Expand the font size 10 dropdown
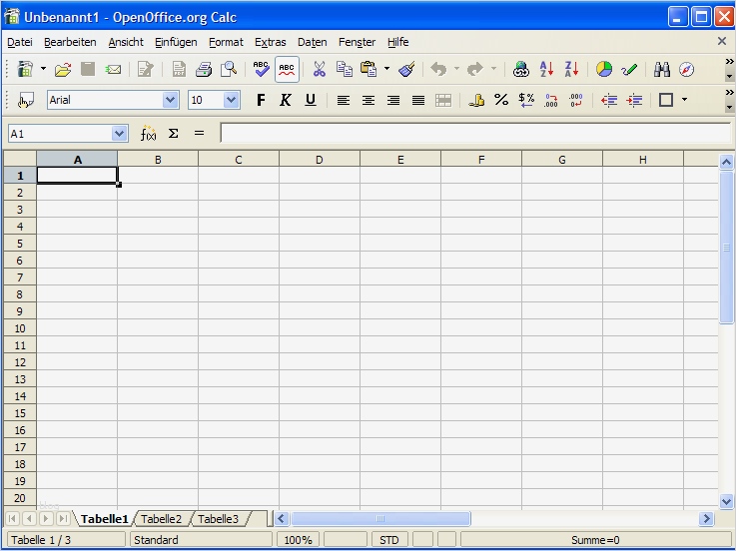736x551 pixels. (x=231, y=100)
